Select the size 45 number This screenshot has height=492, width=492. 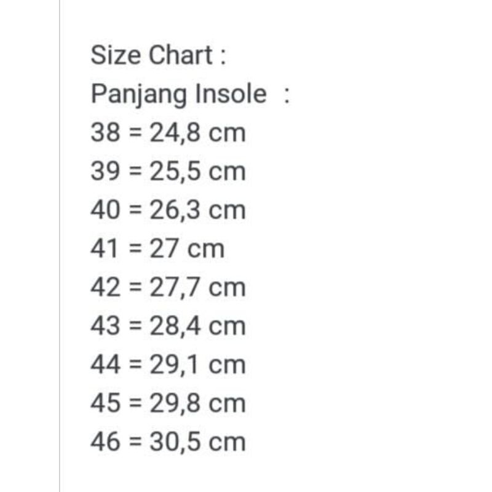click(105, 404)
